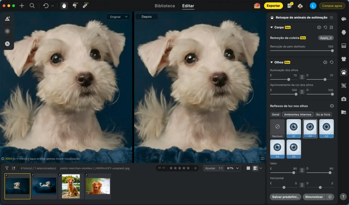This screenshot has width=349, height=205.
Task: Adjust the Remoção de pelo desfiado slider
Action: [332, 51]
